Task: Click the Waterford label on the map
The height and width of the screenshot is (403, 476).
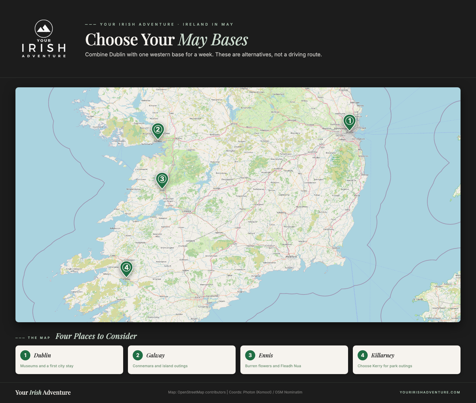Action: (291, 256)
